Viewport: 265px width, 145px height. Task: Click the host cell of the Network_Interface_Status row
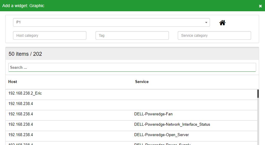pyautogui.click(x=21, y=125)
